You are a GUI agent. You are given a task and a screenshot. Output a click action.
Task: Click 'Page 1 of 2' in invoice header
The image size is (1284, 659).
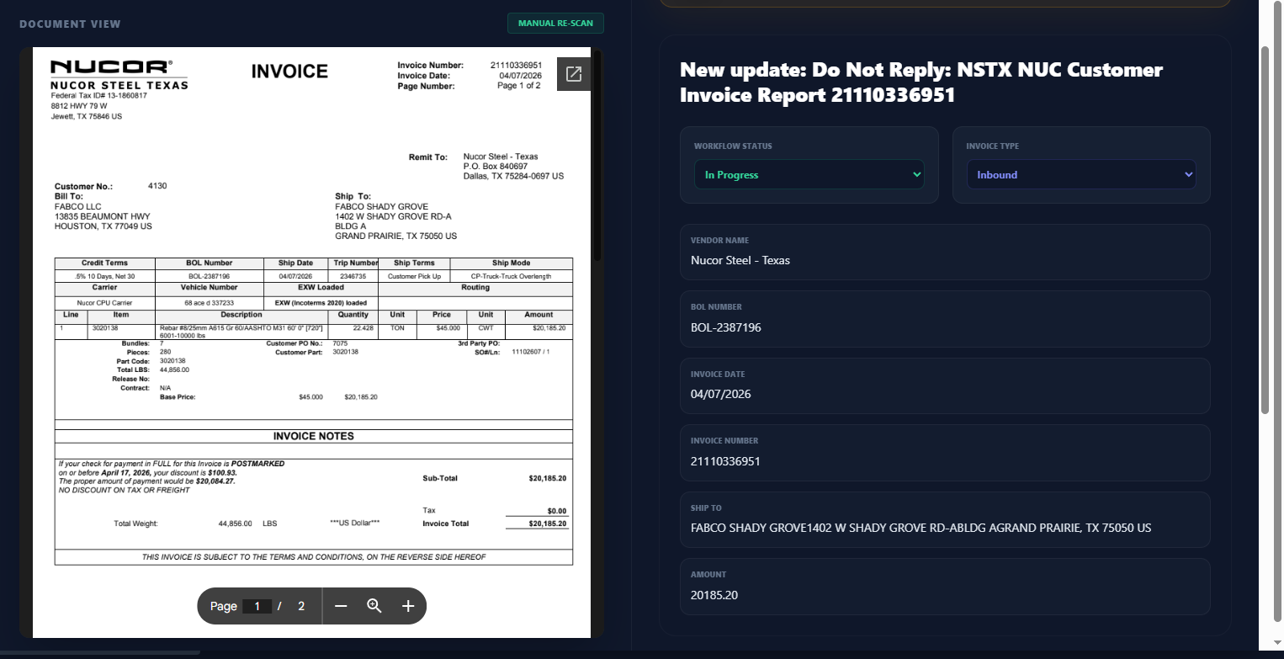519,86
